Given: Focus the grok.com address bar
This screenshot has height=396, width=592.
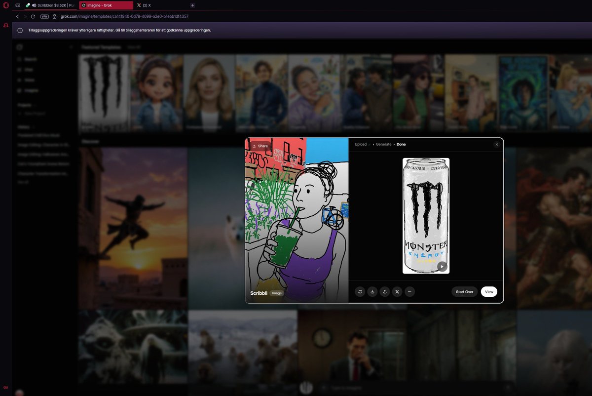Looking at the screenshot, I should coord(124,16).
